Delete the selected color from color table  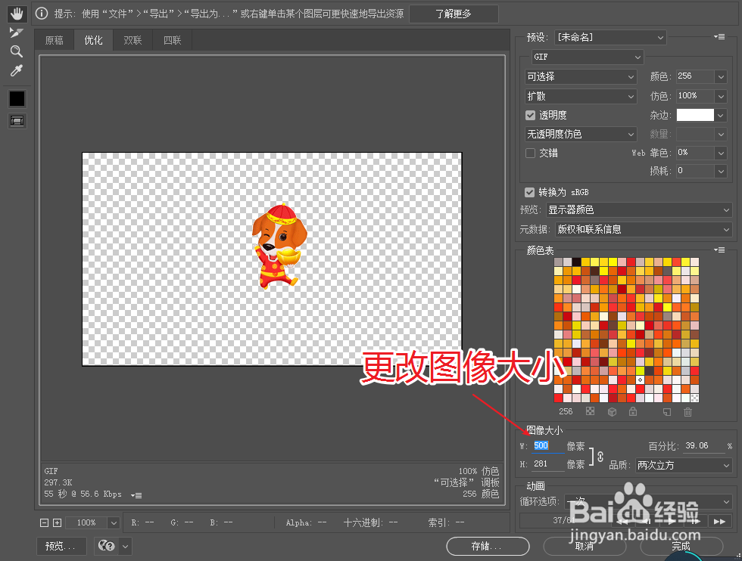pos(688,411)
